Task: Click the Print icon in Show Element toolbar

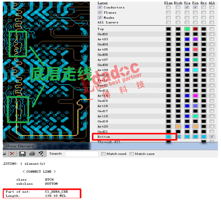Action: [x=32, y=153]
